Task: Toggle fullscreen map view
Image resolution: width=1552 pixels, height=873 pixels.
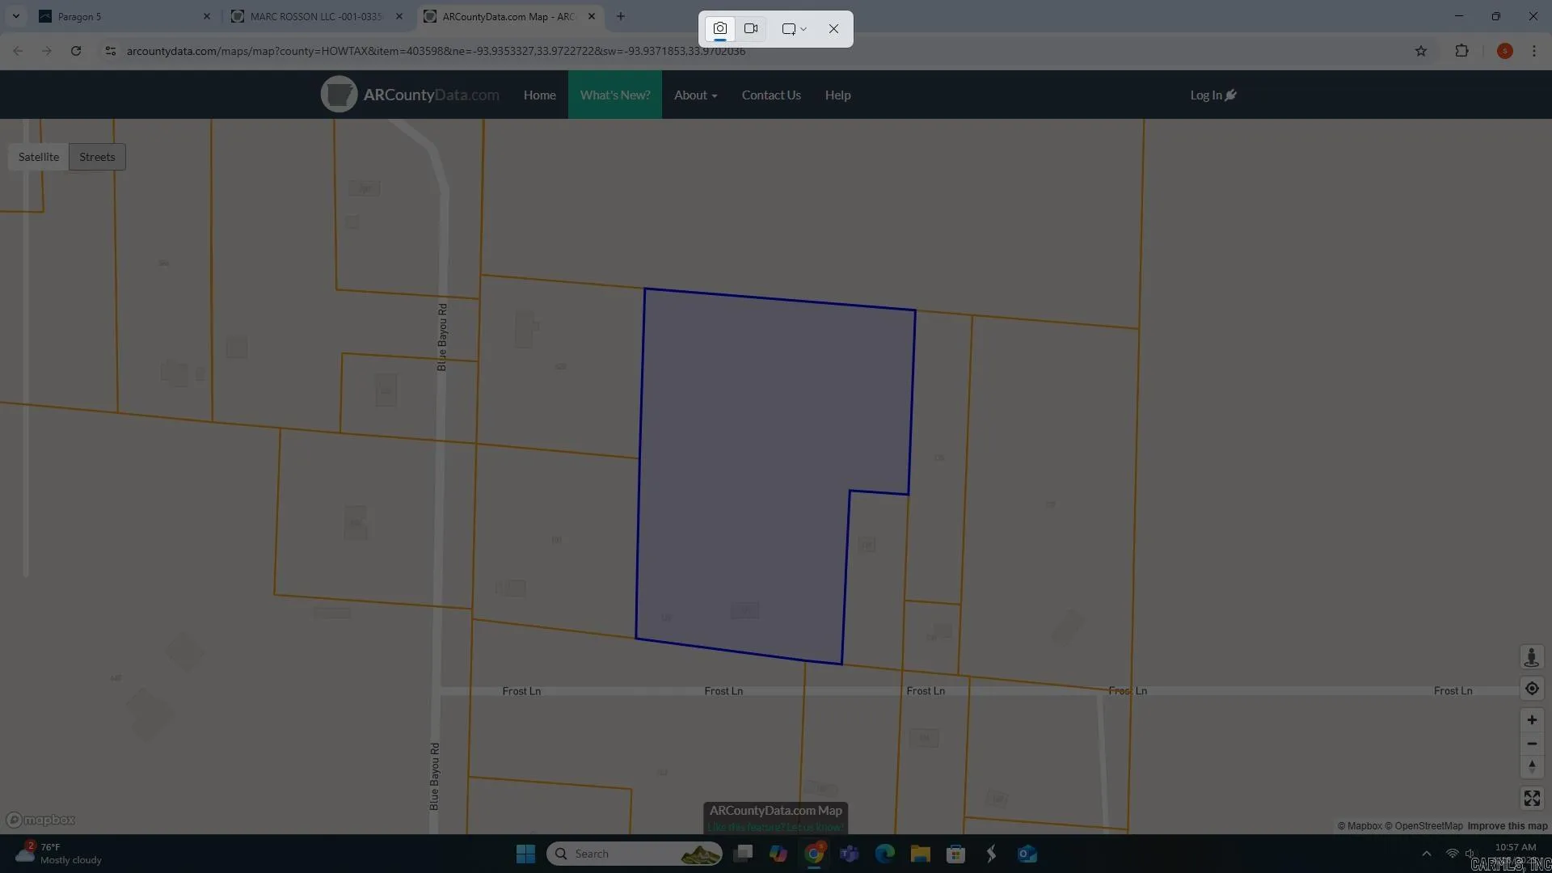Action: (1532, 799)
